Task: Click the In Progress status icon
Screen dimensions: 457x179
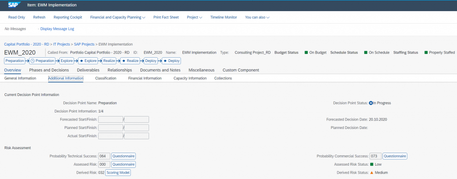Action: pos(371,103)
